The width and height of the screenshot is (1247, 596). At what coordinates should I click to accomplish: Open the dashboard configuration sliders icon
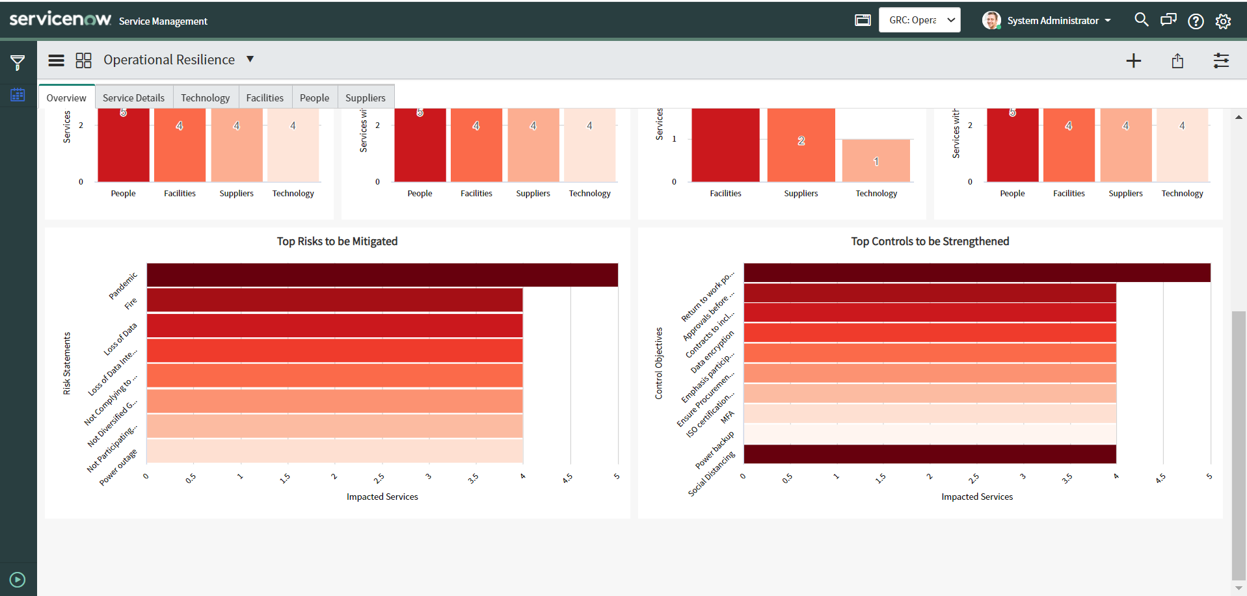point(1221,60)
